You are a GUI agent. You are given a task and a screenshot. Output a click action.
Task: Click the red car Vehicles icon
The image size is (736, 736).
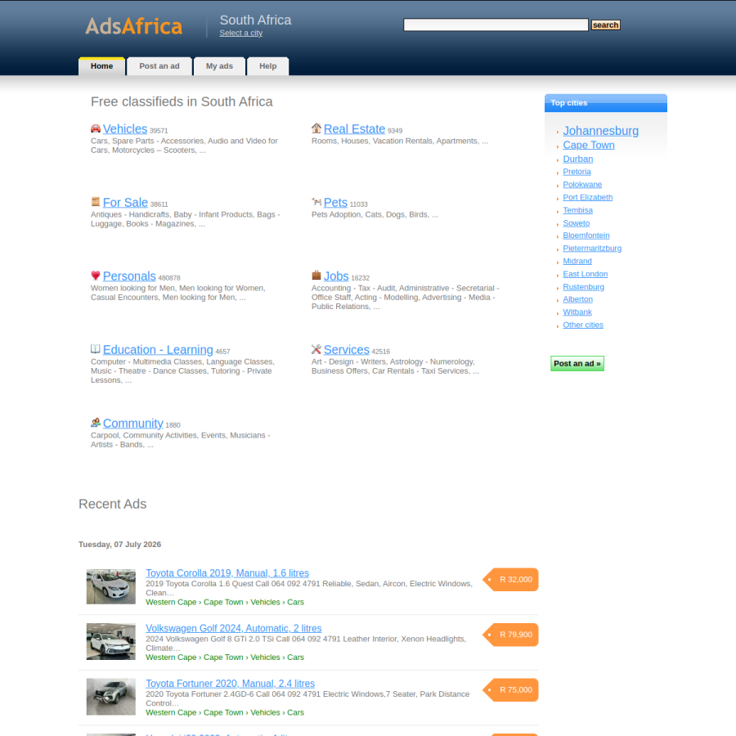point(96,128)
